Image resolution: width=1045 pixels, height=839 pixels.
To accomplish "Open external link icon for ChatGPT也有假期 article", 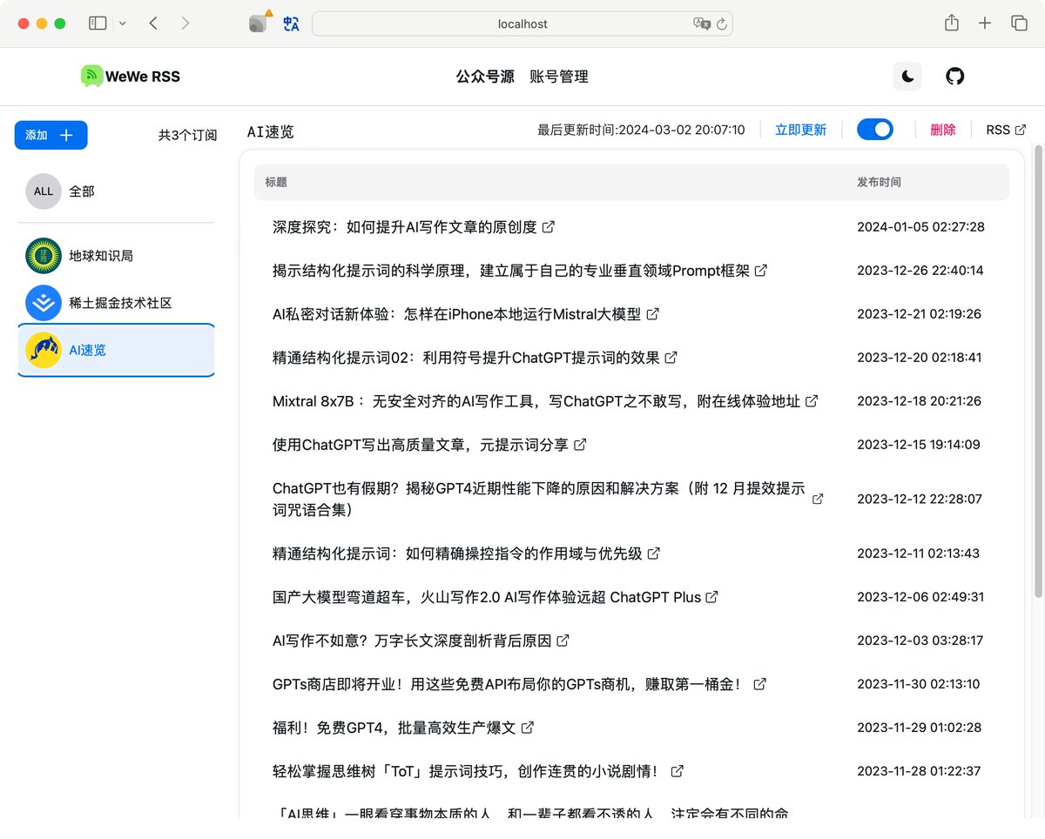I will pyautogui.click(x=818, y=500).
